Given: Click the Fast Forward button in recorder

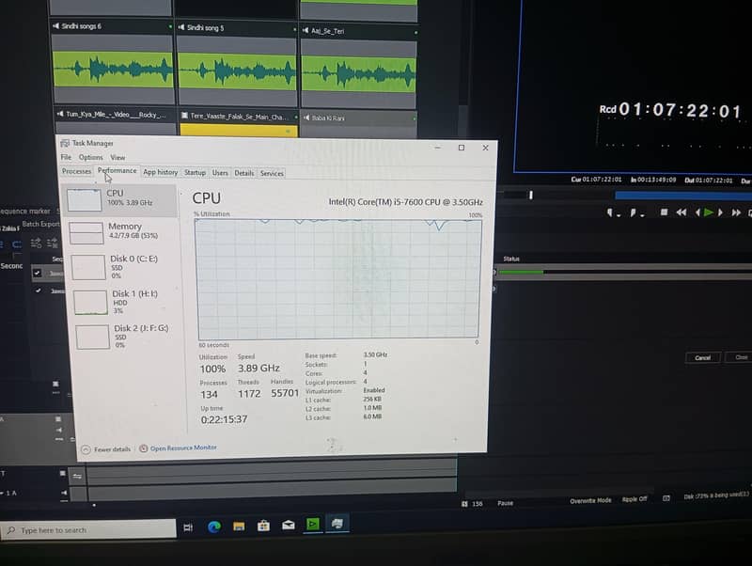Looking at the screenshot, I should pyautogui.click(x=736, y=212).
